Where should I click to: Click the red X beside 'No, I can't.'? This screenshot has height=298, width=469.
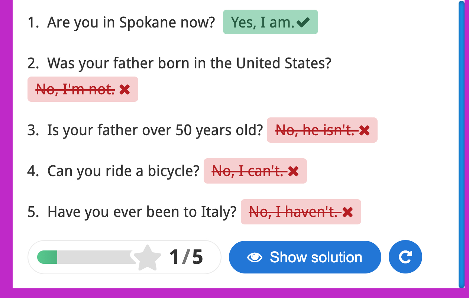(x=294, y=171)
